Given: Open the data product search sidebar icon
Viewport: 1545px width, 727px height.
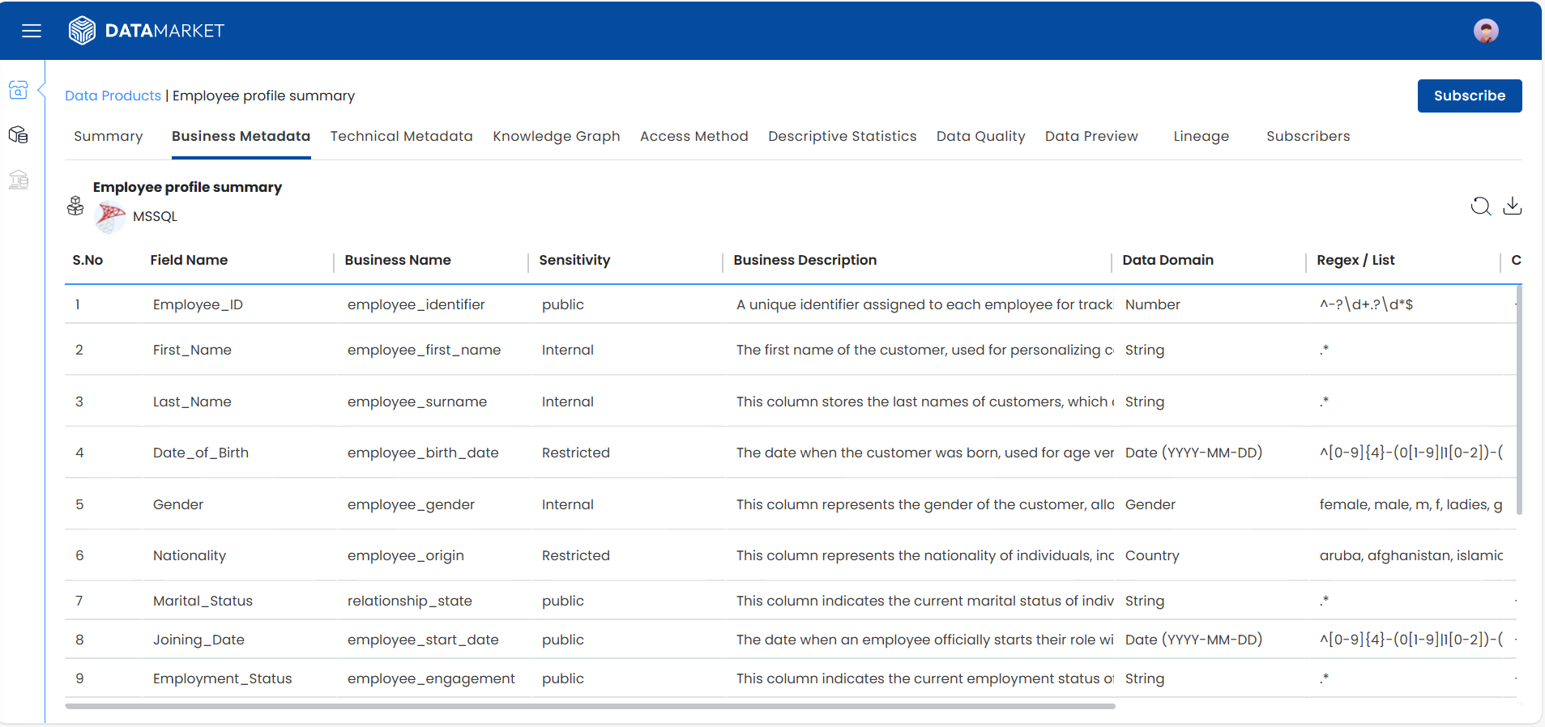Looking at the screenshot, I should 18,90.
